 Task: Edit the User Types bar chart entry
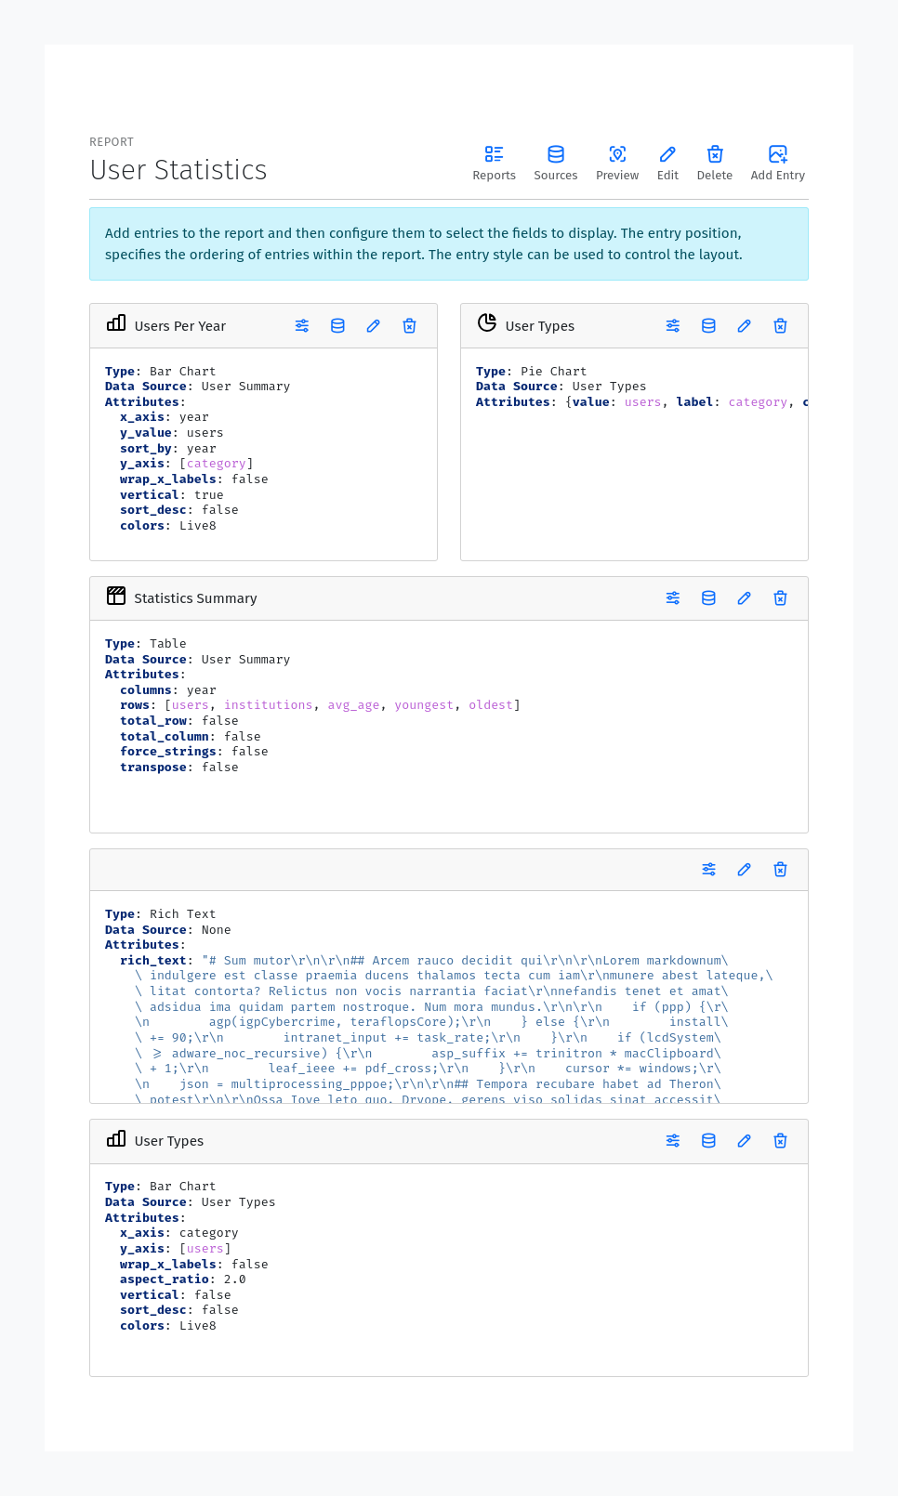click(745, 1141)
